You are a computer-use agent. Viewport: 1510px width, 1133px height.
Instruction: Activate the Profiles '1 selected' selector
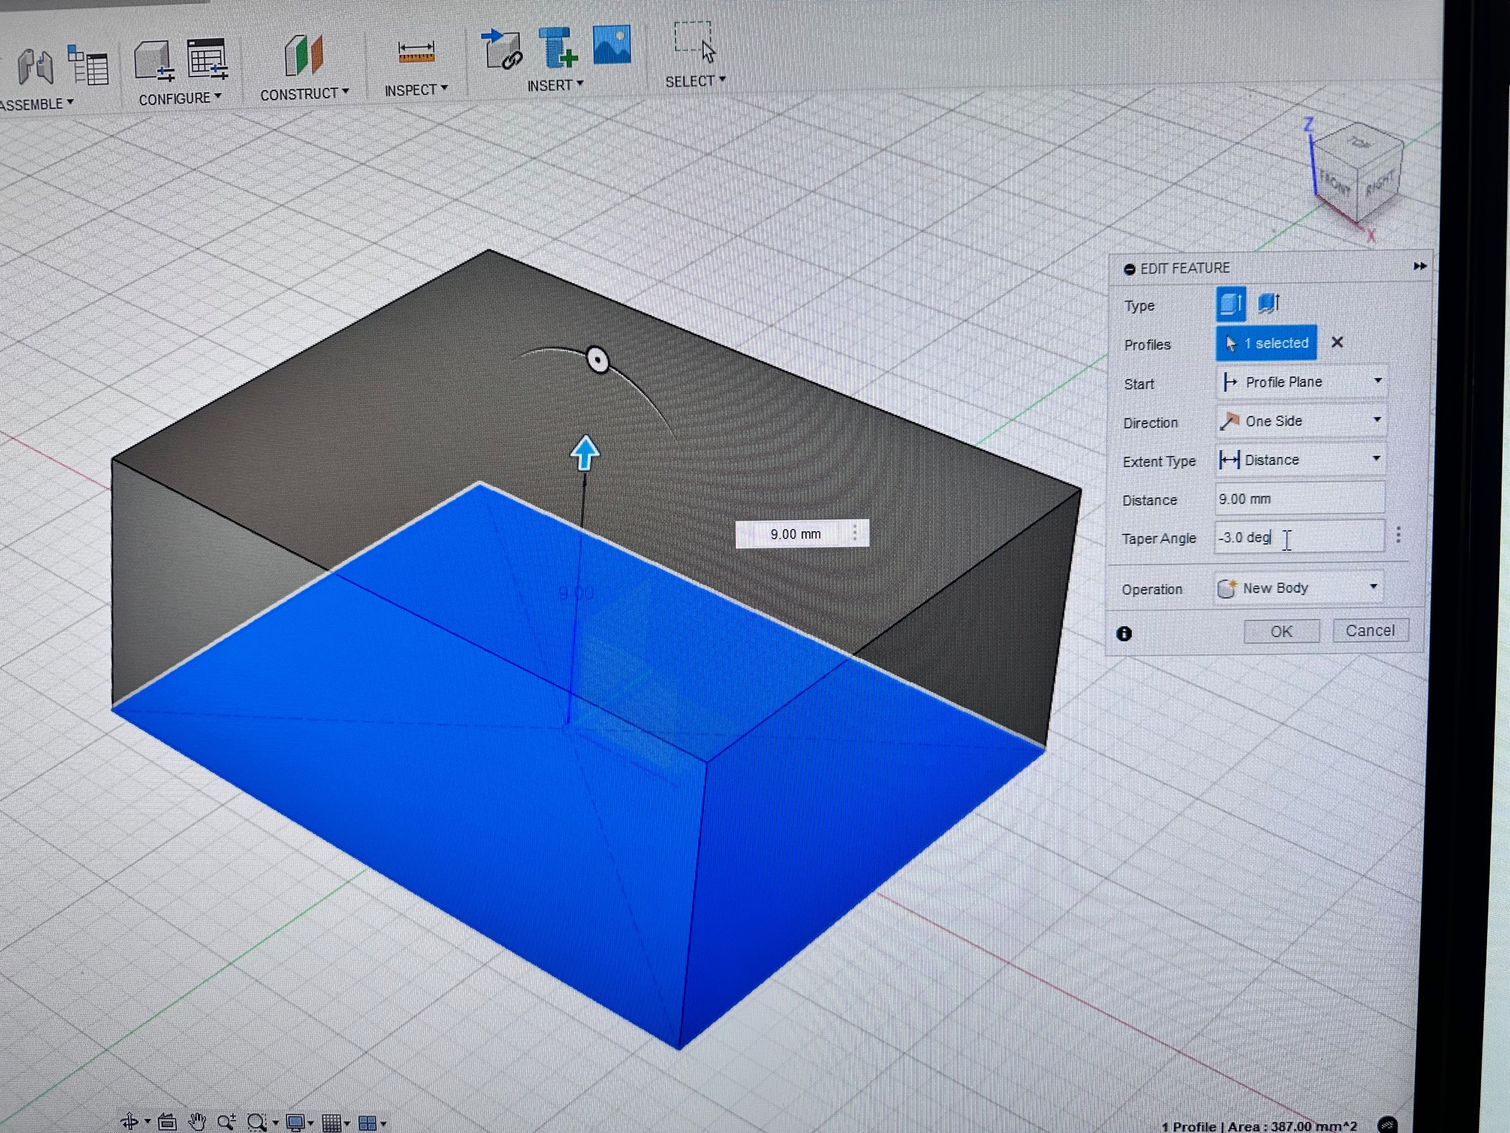(1266, 343)
